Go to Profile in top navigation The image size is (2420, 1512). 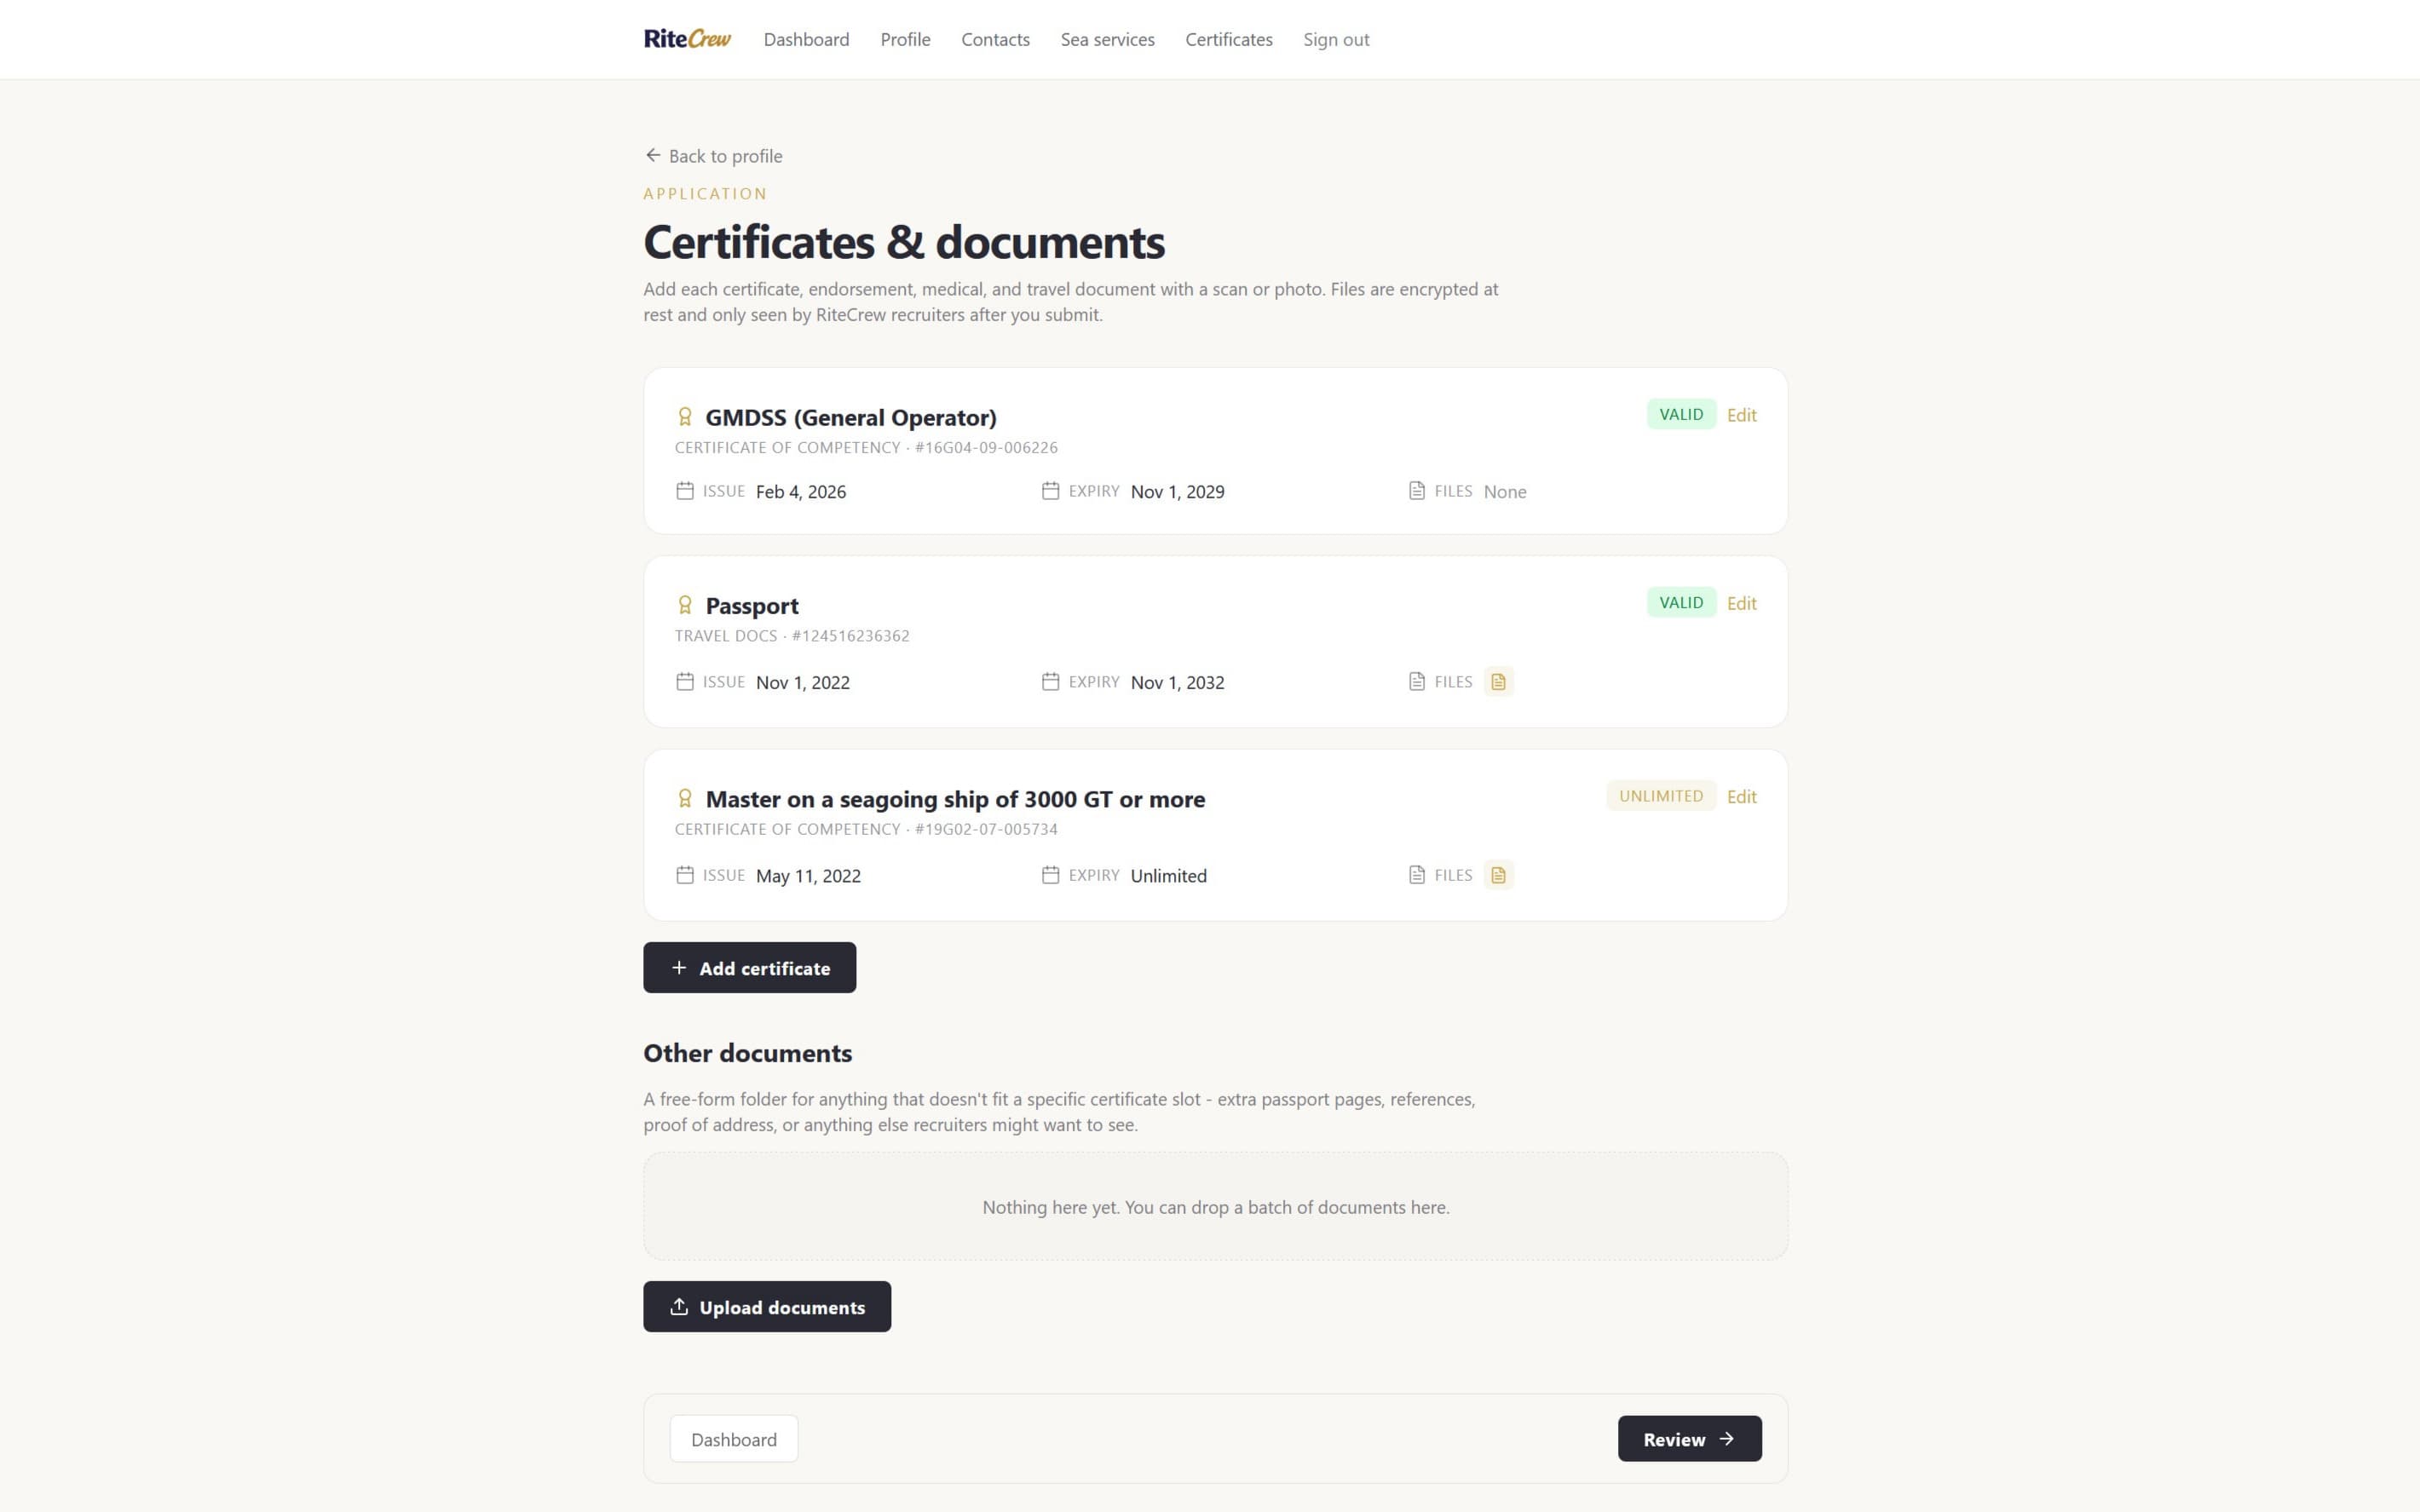pyautogui.click(x=905, y=39)
